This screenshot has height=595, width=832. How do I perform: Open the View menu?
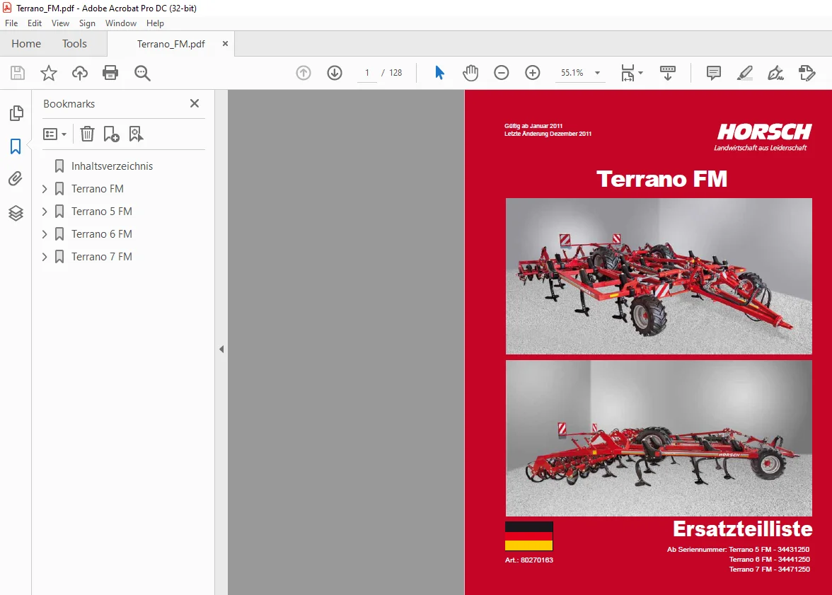coord(60,23)
